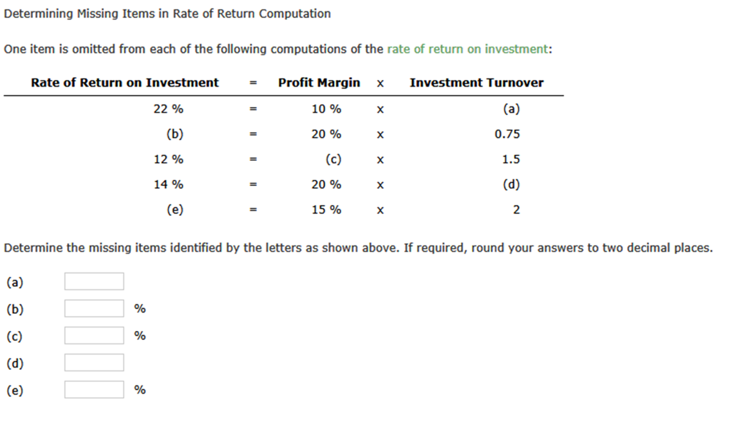Select the 'Investment Turnover' column header
This screenshot has height=432, width=731.
pos(477,82)
